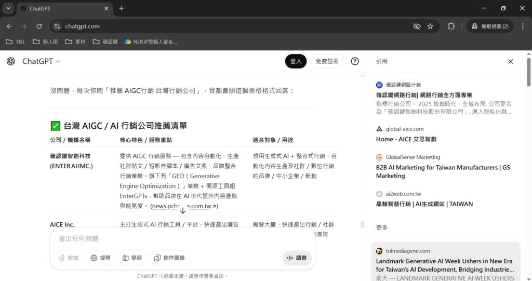
Task: Open the 確認鍵 bookmarks folder
Action: tap(105, 42)
